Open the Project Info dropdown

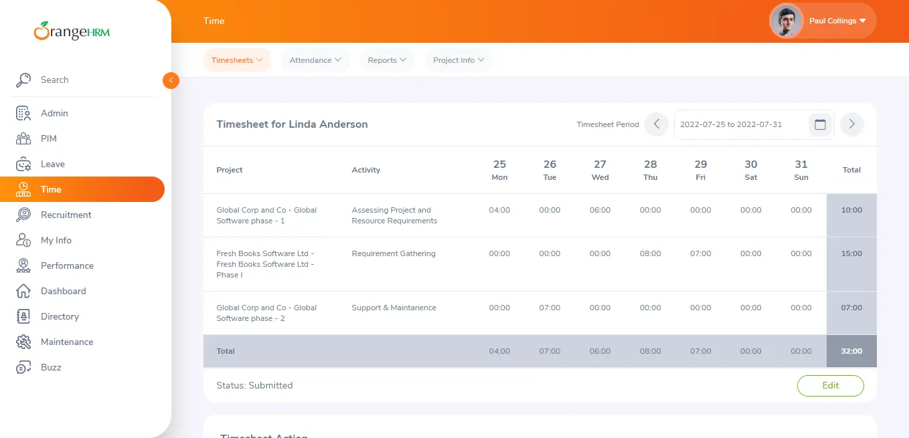[x=459, y=60]
